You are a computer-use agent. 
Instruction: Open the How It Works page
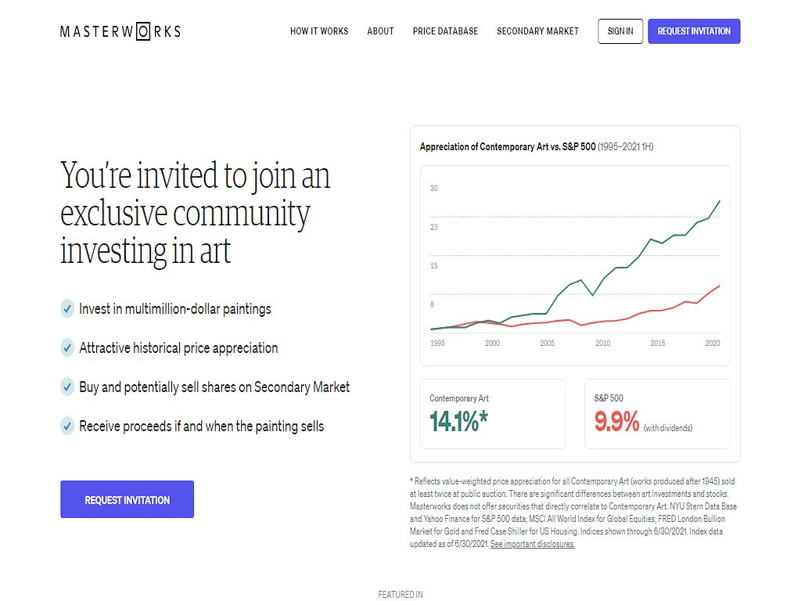pyautogui.click(x=319, y=31)
